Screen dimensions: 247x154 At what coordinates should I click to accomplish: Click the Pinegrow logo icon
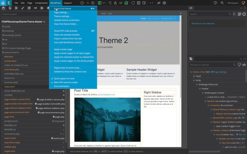click(3, 3)
